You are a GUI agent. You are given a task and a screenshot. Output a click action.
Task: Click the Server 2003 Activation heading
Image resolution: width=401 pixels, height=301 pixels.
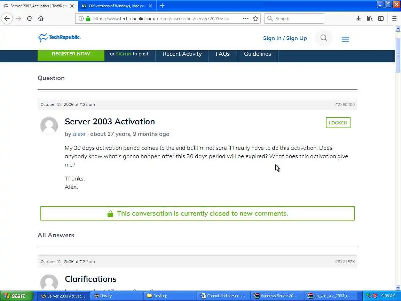[x=110, y=121]
